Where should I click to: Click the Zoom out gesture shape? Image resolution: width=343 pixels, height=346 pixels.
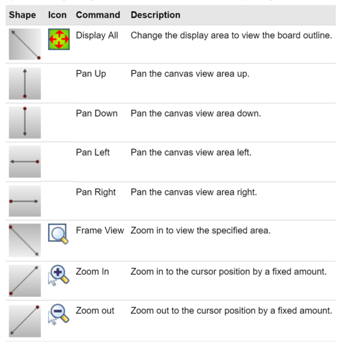click(x=25, y=321)
